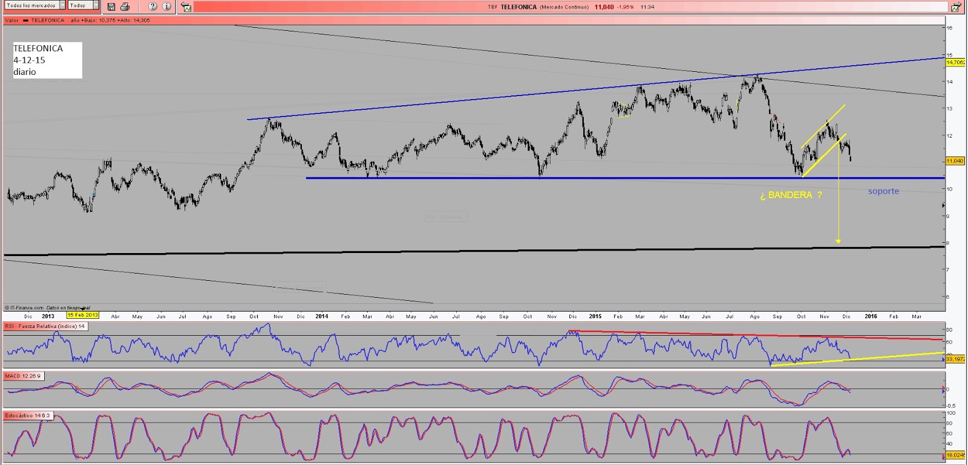This screenshot has width=968, height=465.
Task: Open help with the question mark icon
Action: (152, 7)
